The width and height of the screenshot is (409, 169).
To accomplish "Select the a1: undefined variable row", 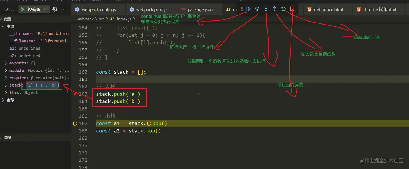I will tap(25, 48).
